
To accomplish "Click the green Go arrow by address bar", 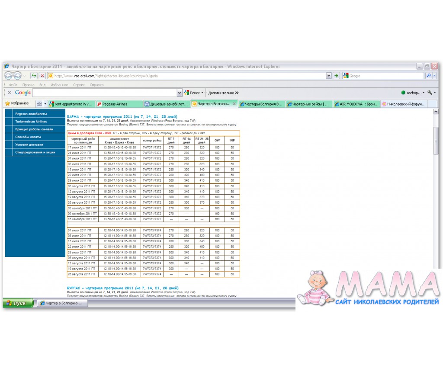I will click(x=336, y=76).
